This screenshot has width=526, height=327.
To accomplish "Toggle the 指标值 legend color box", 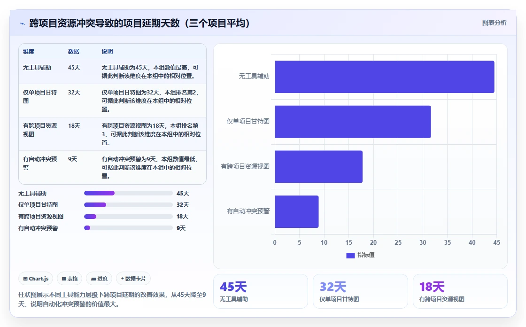I will click(350, 256).
